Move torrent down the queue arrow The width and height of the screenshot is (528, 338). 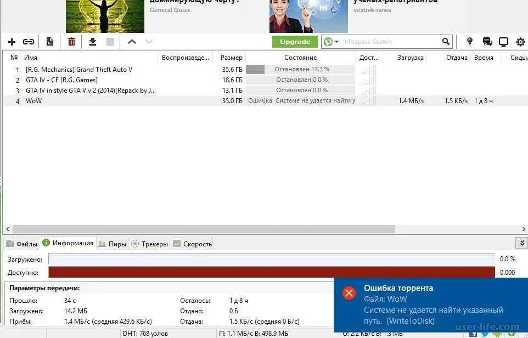coord(149,42)
